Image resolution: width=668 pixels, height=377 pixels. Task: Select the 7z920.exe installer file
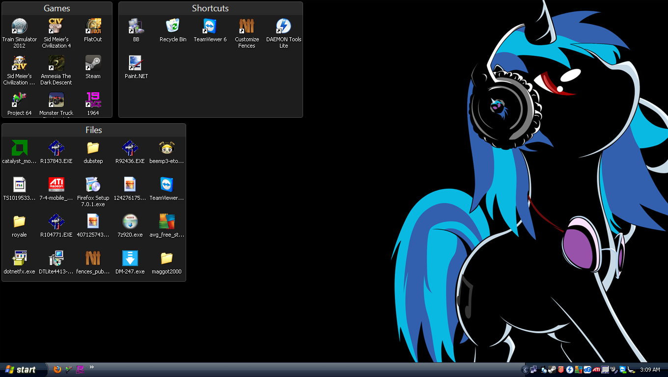point(130,222)
